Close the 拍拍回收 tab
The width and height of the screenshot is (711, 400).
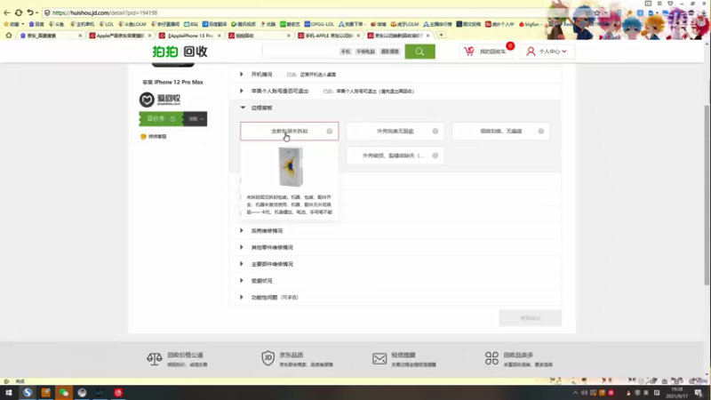[x=289, y=36]
